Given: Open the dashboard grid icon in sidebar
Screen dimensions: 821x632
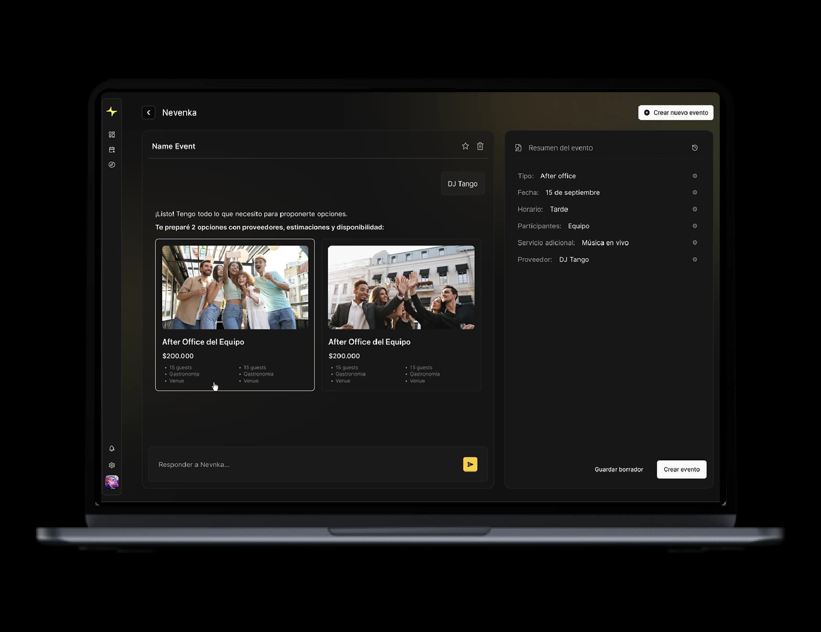Looking at the screenshot, I should [x=112, y=135].
